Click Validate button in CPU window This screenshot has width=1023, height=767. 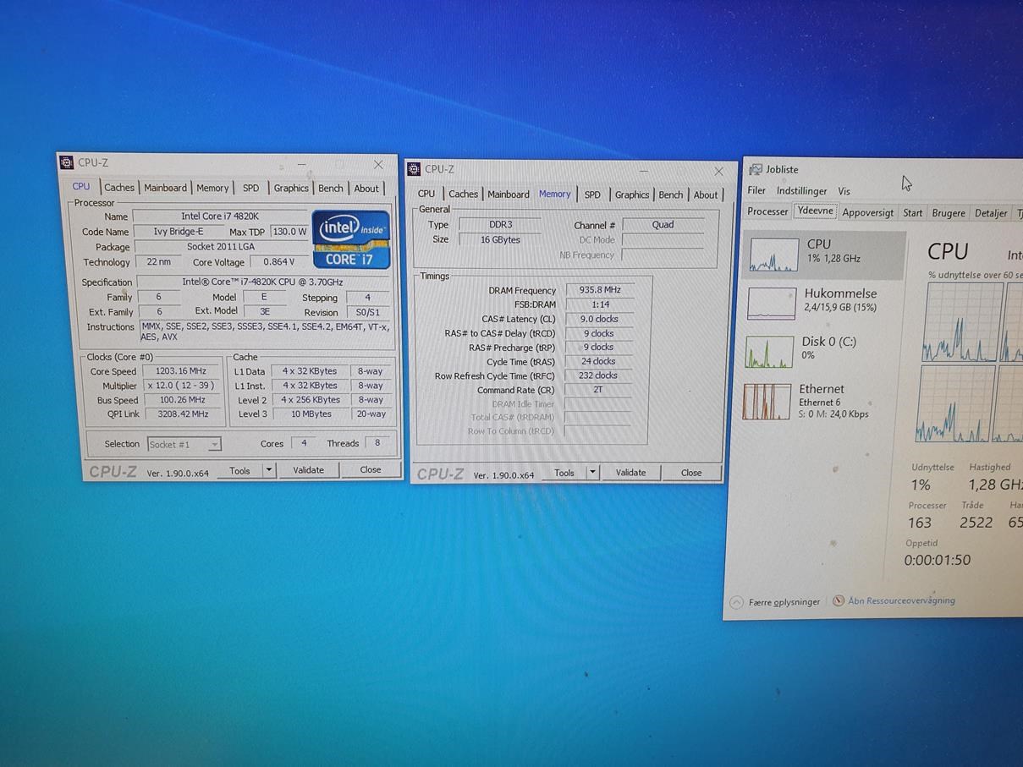[x=308, y=470]
